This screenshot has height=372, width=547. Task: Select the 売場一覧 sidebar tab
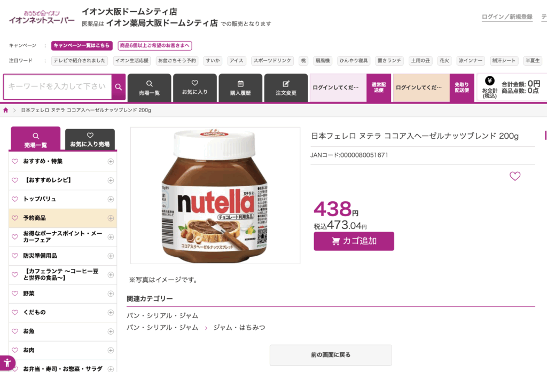click(x=36, y=139)
